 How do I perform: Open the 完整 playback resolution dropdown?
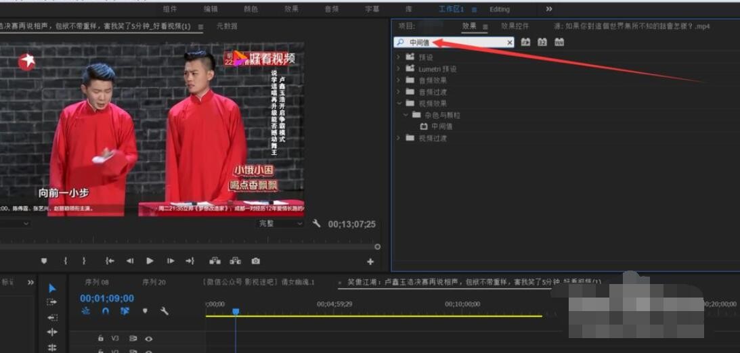tap(280, 223)
